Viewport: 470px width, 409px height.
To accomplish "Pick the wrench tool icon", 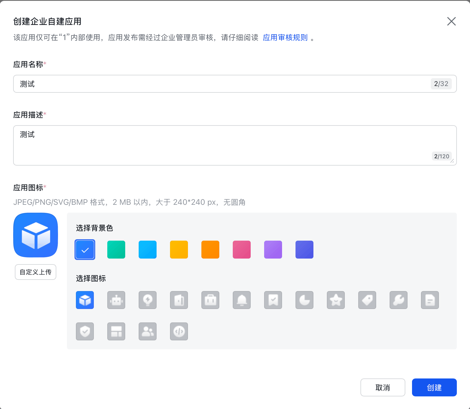I will tap(399, 300).
